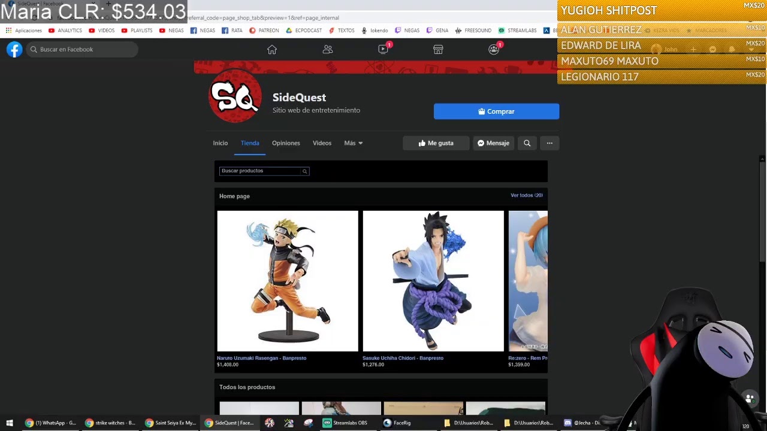767x431 pixels.
Task: Click the Facebook logo icon
Action: point(14,50)
